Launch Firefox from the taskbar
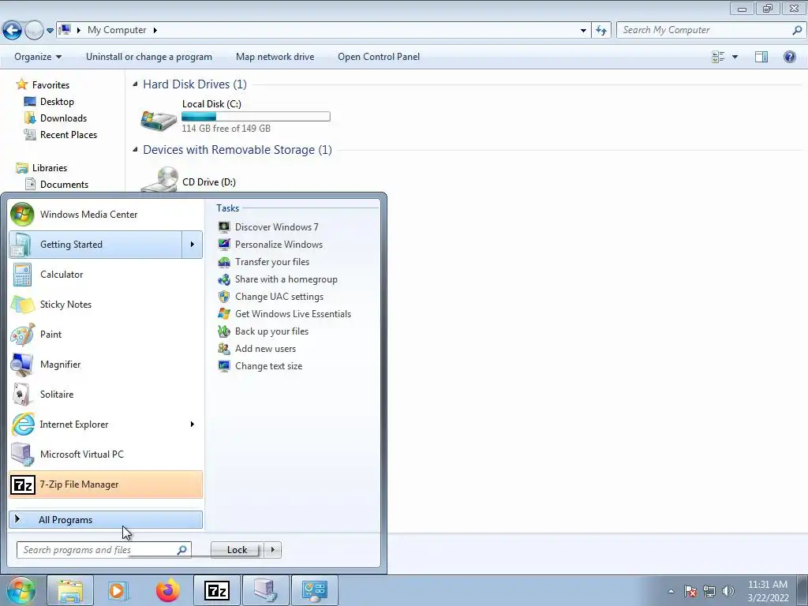The image size is (808, 606). pos(167,590)
